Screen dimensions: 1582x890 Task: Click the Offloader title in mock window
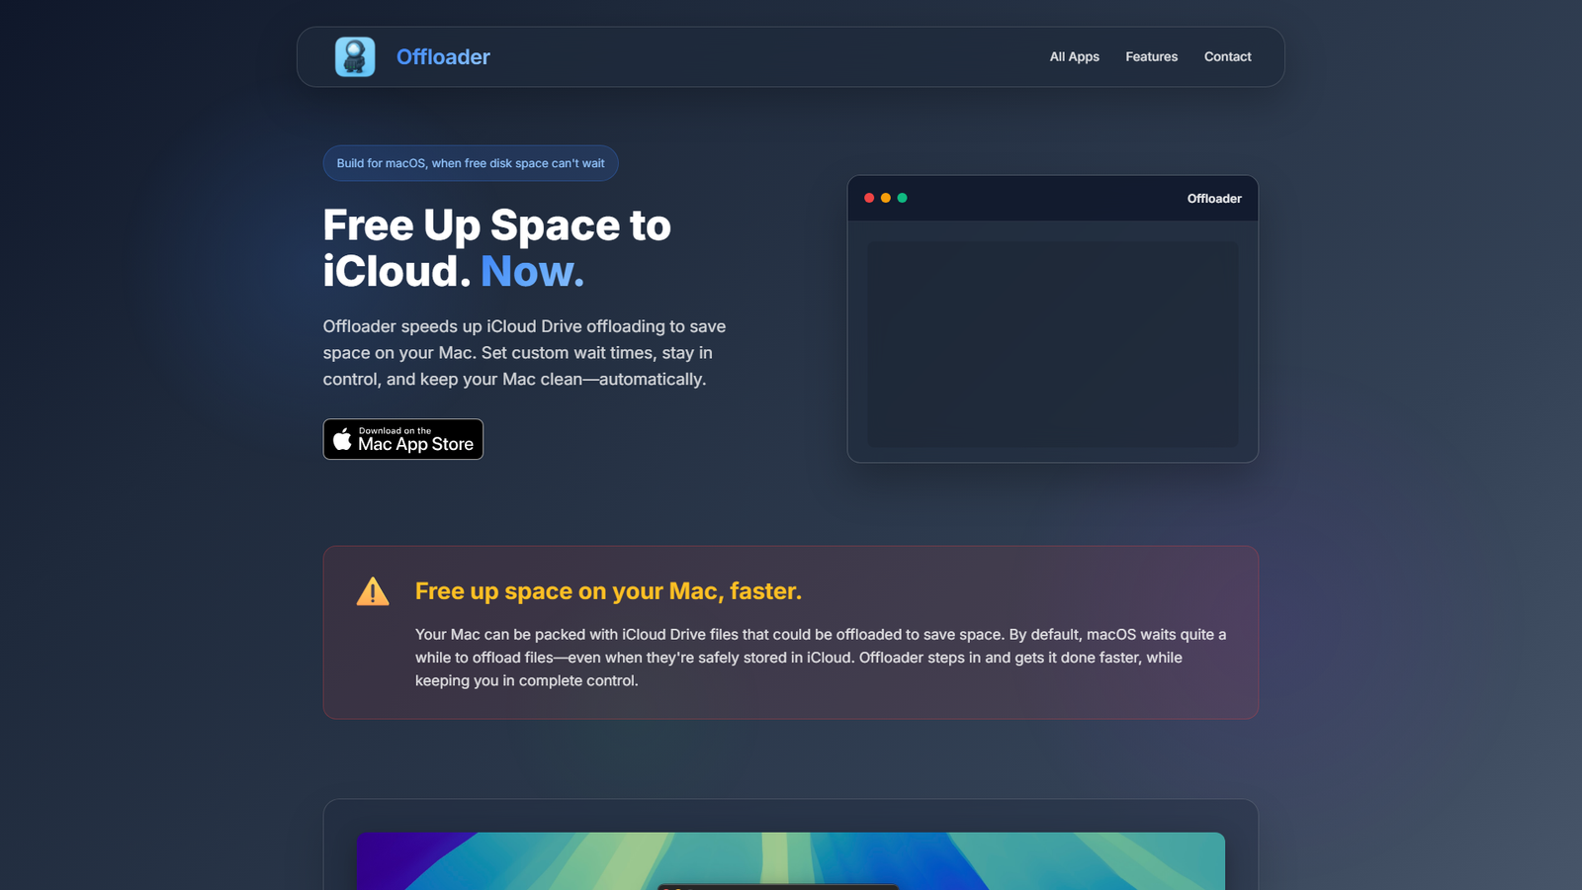pyautogui.click(x=1213, y=199)
